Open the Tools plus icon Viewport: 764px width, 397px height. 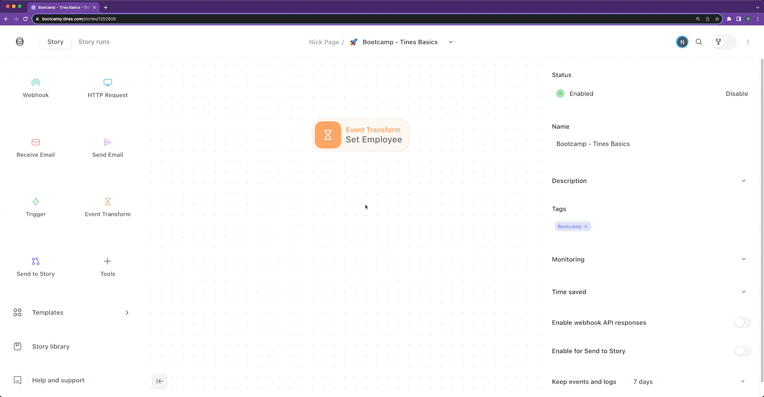click(x=107, y=261)
